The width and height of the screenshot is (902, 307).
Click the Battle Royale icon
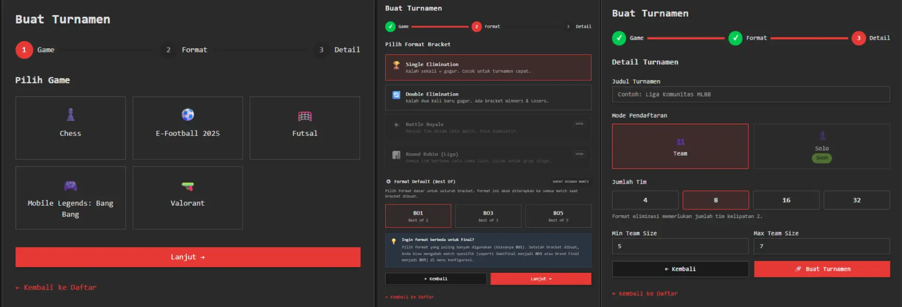pyautogui.click(x=397, y=125)
